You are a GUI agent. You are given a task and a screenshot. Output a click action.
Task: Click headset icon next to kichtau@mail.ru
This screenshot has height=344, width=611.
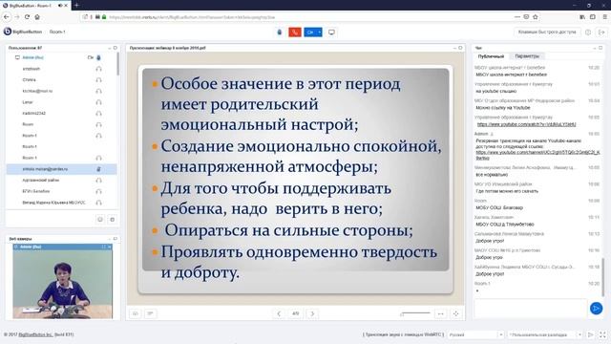98,91
